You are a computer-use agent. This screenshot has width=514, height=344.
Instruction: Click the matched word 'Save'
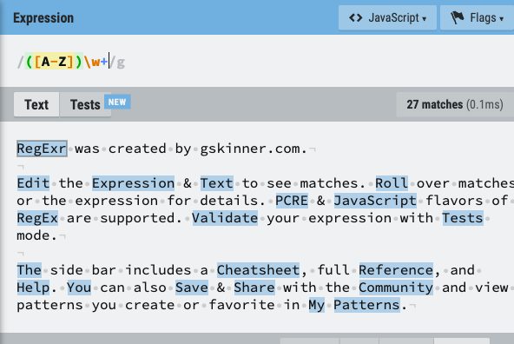192,288
